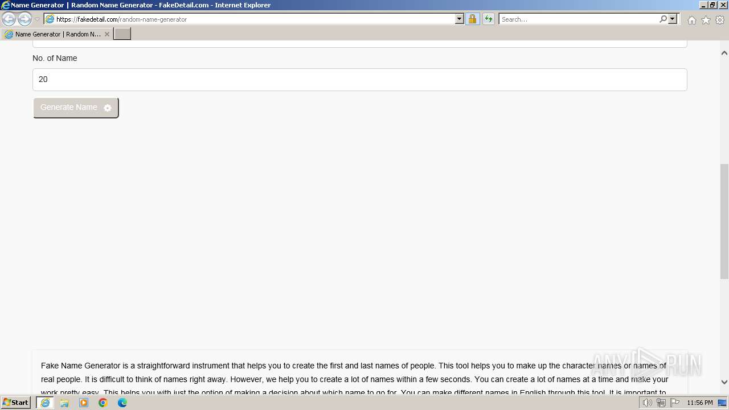Click the Generate Name button
Screen dimensions: 729x410
coord(76,108)
